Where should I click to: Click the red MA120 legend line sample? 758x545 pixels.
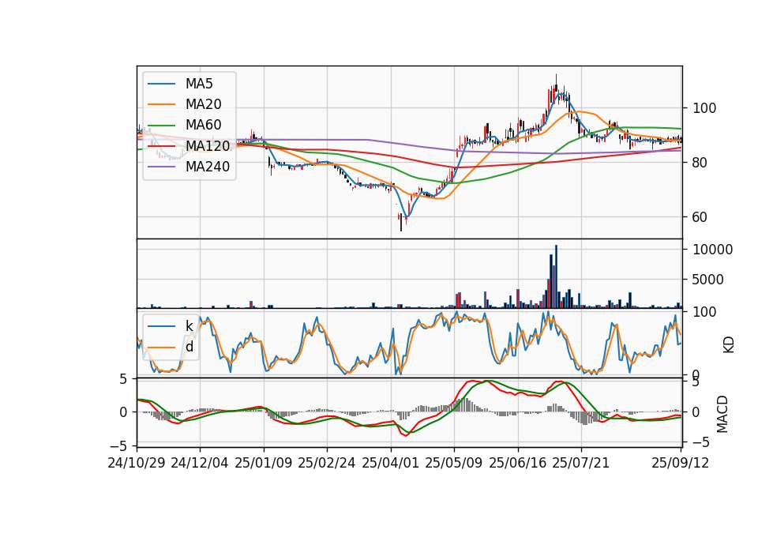(x=161, y=146)
